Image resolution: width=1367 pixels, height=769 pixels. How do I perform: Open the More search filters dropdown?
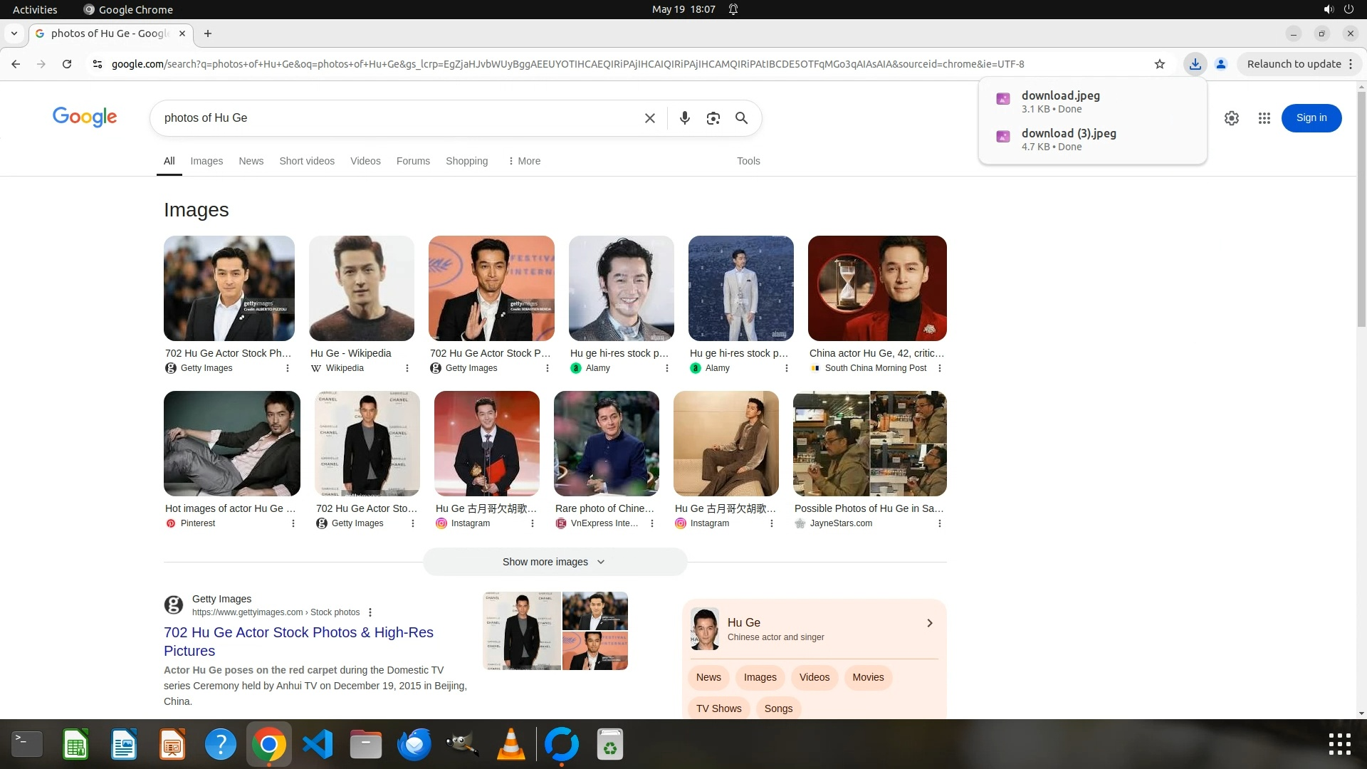pos(524,161)
